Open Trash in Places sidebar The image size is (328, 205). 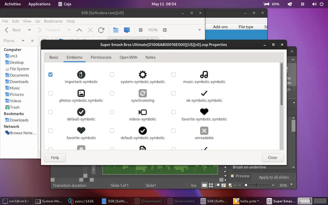pos(15,107)
